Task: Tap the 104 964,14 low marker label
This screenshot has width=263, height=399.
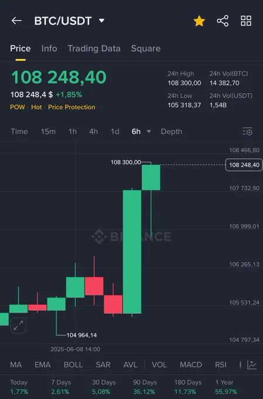Action: 81,335
